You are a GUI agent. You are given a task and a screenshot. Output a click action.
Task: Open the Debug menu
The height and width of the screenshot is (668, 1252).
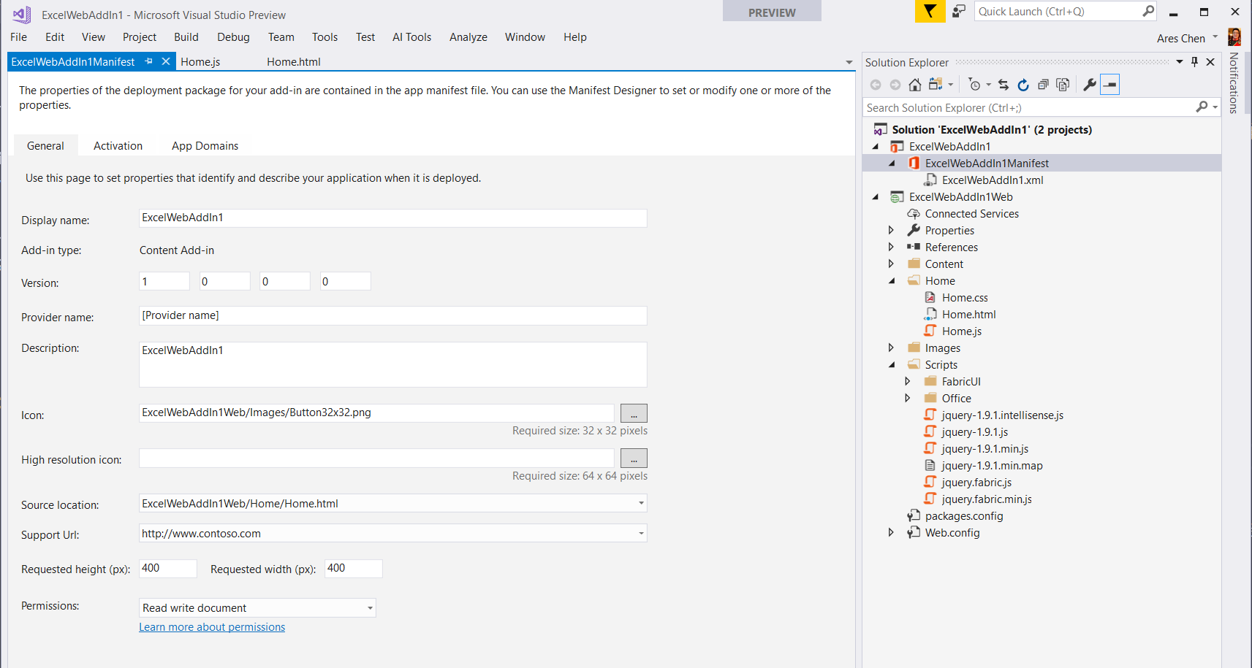[233, 37]
